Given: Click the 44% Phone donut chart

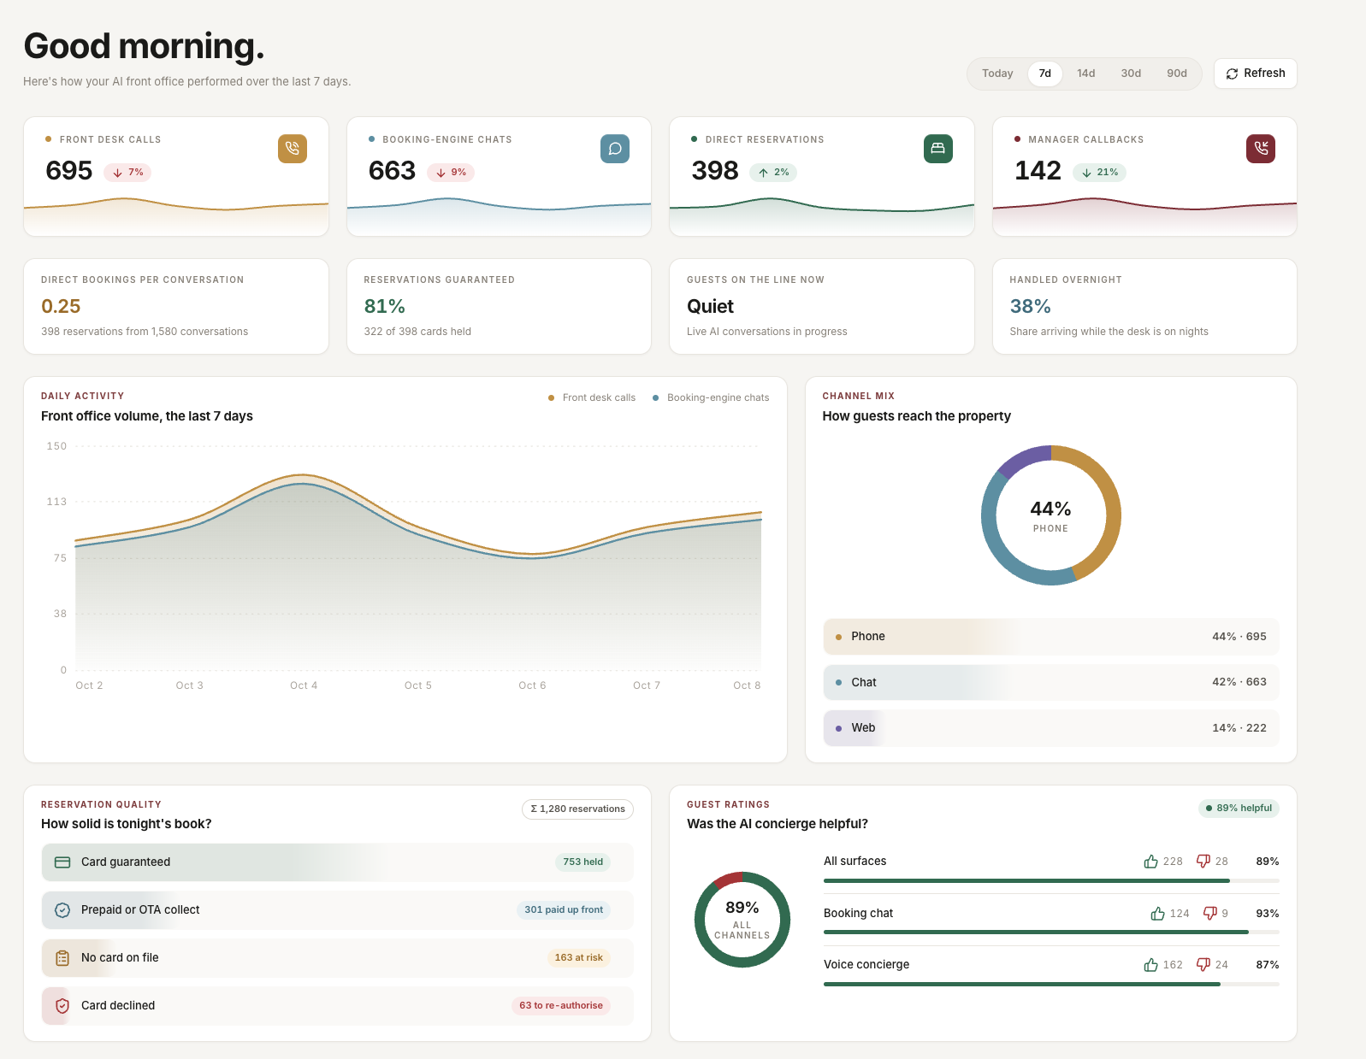Looking at the screenshot, I should [x=1051, y=515].
